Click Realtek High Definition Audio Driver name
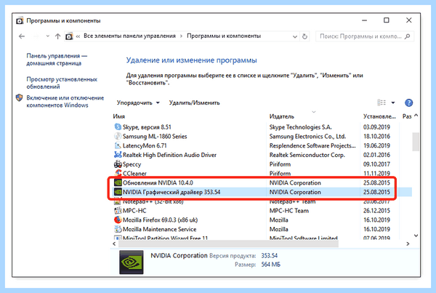The width and height of the screenshot is (436, 293). (x=169, y=155)
